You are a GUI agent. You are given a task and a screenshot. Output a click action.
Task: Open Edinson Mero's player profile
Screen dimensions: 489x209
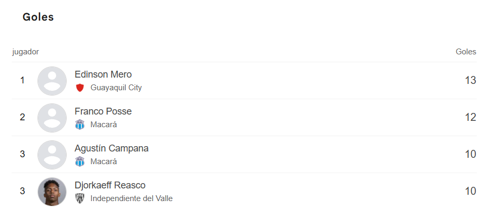point(103,74)
